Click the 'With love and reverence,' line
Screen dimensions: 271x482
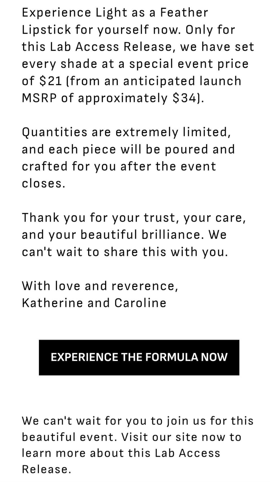(100, 286)
